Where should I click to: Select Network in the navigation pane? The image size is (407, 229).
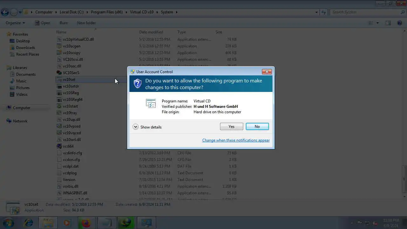point(20,121)
